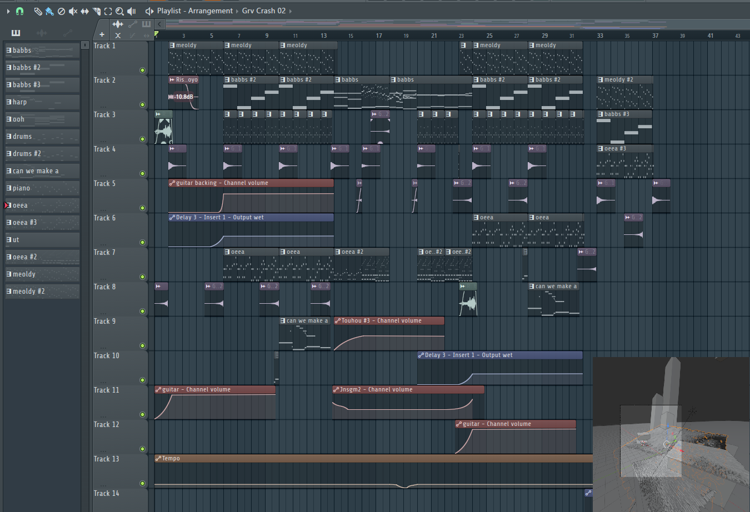This screenshot has width=750, height=512.
Task: Mute Track 2 with its green light
Action: tap(142, 104)
